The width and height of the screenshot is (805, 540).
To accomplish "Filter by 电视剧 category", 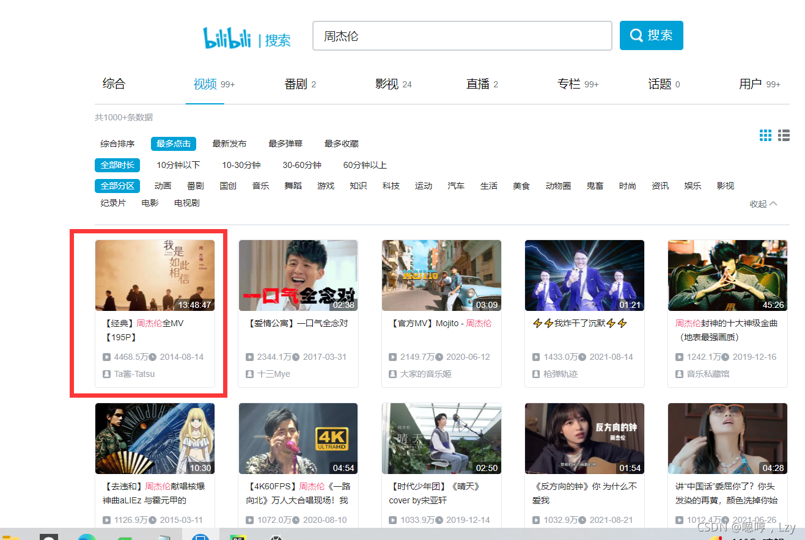I will point(186,203).
